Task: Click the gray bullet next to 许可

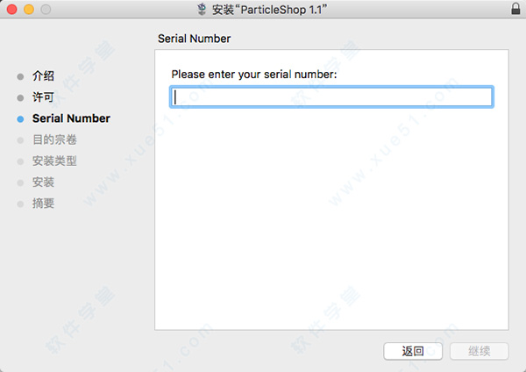Action: [20, 97]
